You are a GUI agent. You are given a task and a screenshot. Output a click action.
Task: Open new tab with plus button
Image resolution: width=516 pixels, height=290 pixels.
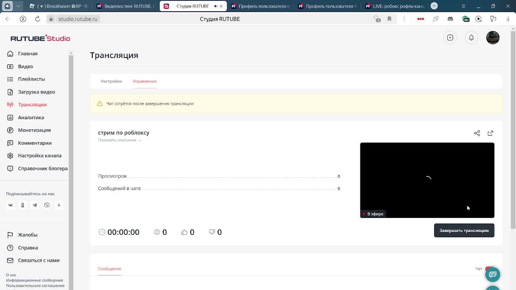point(434,6)
